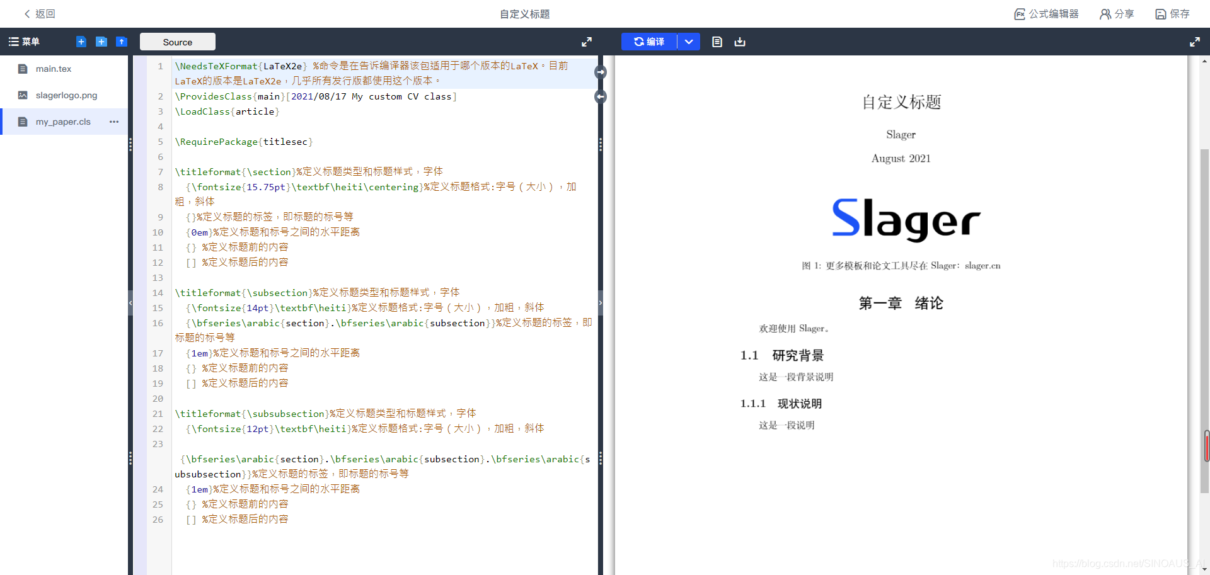Click the sync-to-PDF right arrow button
This screenshot has height=575, width=1210.
tap(601, 72)
